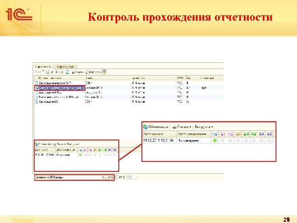The image size is (297, 223).
Task: Click Обменяться button in small lower panel
Action: pos(43,144)
